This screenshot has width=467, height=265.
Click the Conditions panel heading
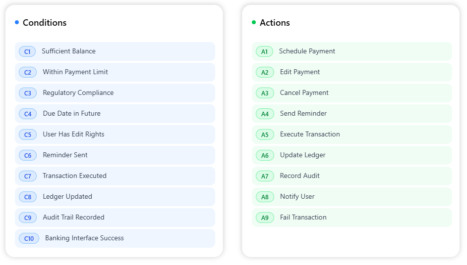pyautogui.click(x=45, y=23)
